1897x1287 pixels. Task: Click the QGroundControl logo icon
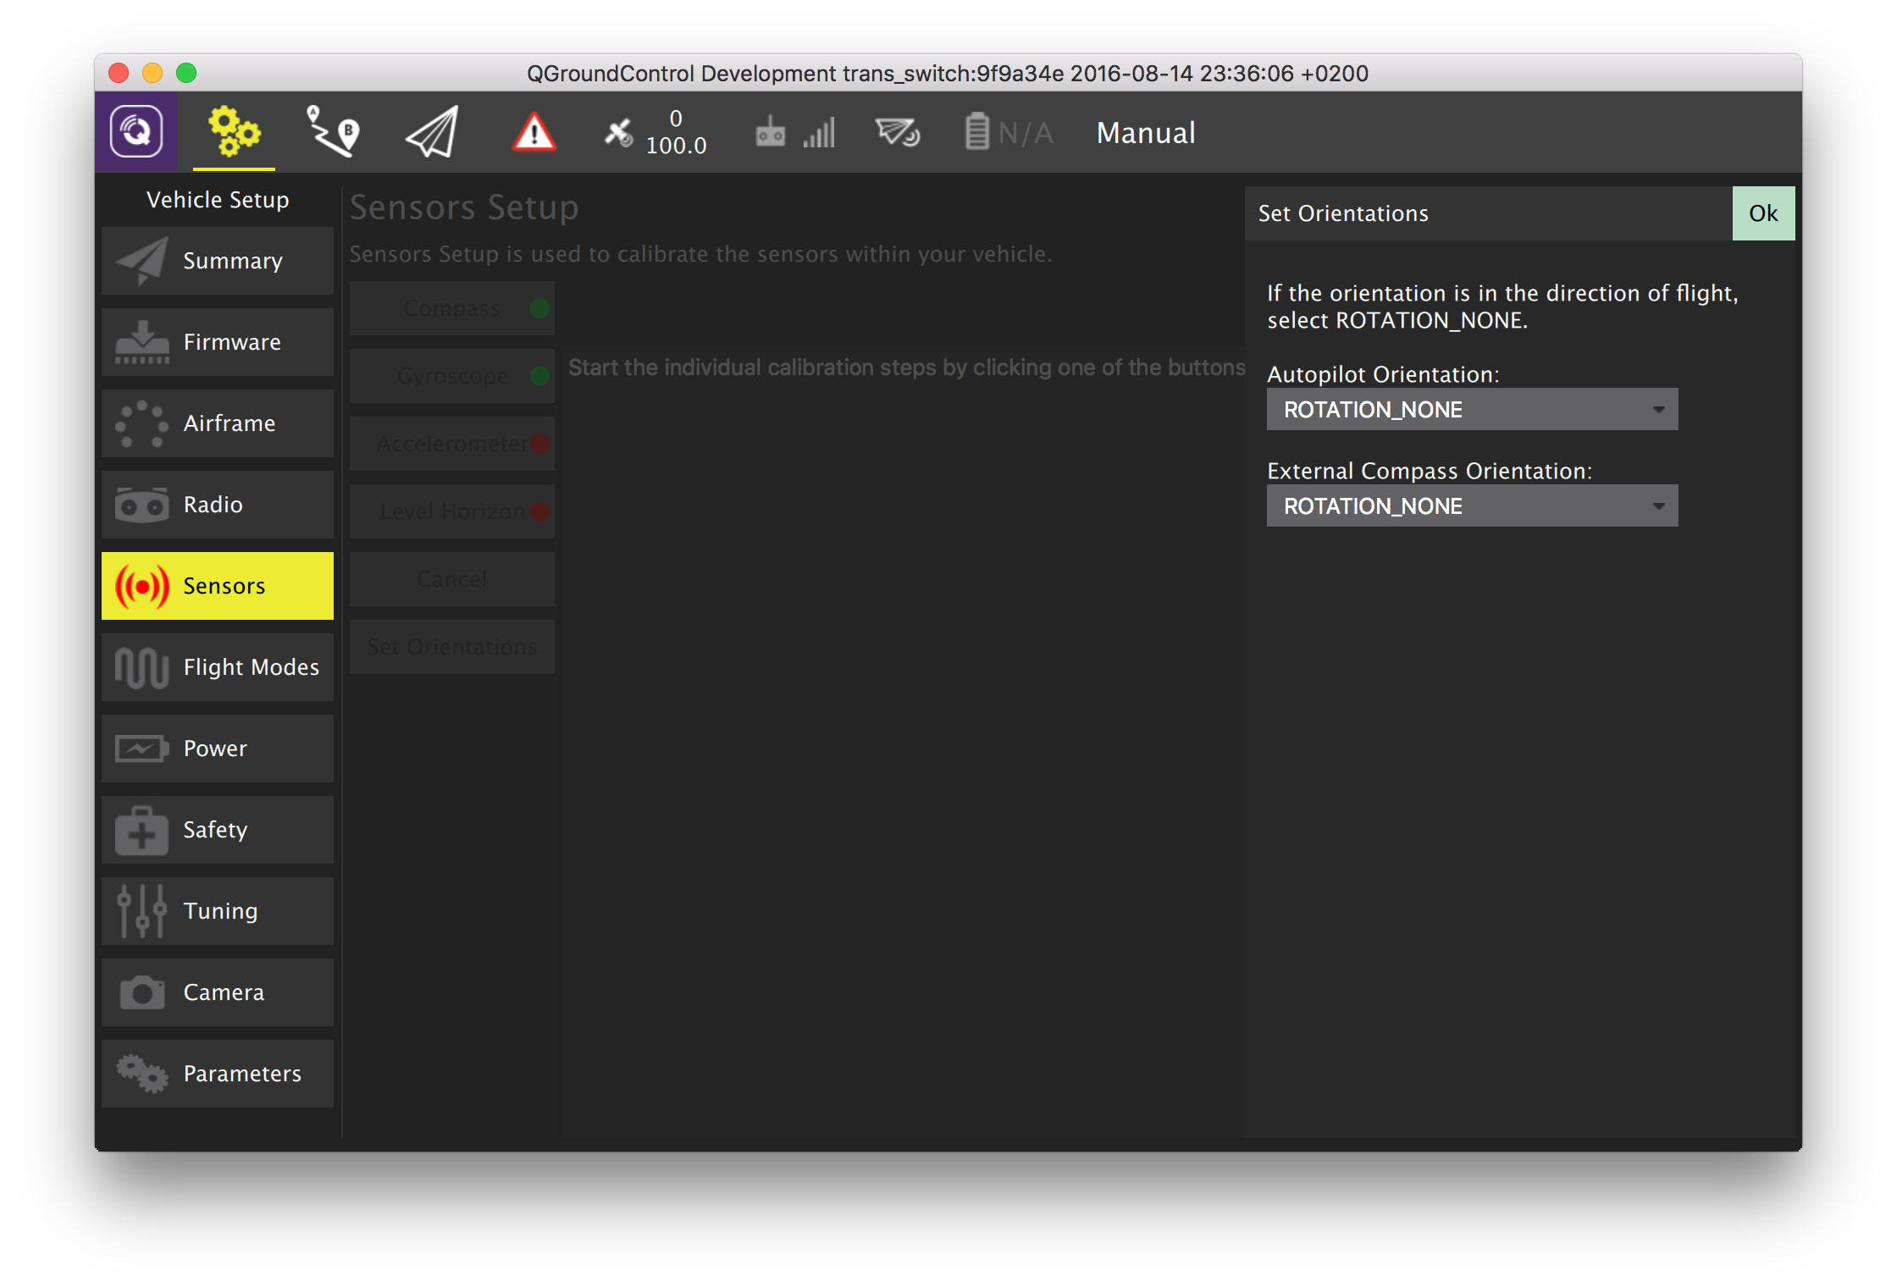click(135, 132)
